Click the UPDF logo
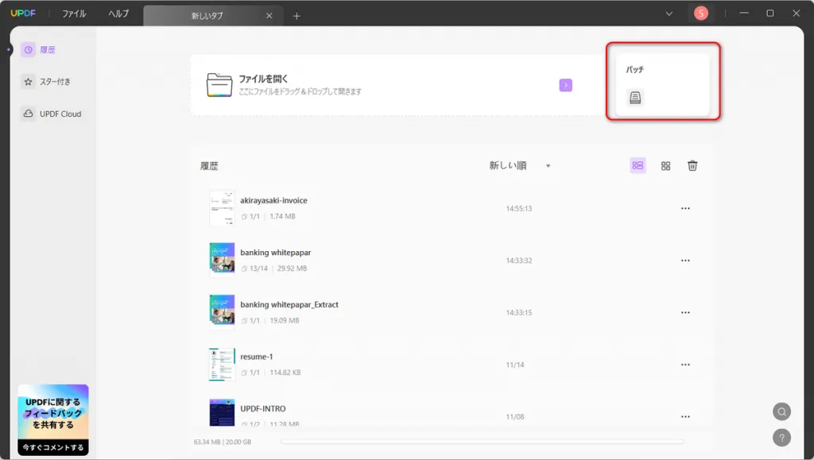The width and height of the screenshot is (814, 460). pyautogui.click(x=23, y=13)
